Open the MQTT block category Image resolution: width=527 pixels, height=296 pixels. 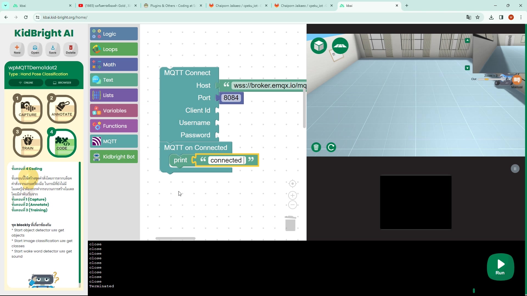(114, 141)
